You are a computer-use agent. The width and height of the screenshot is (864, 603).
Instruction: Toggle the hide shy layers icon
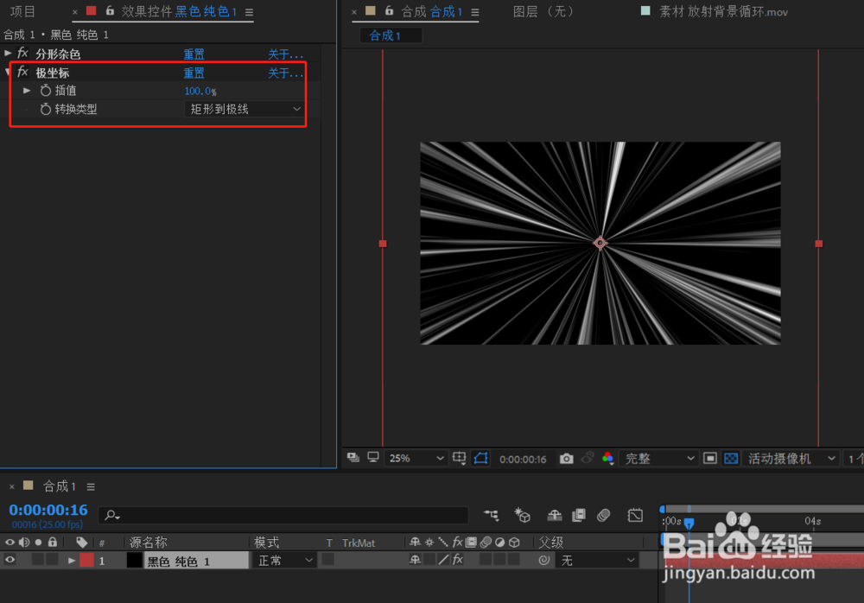coord(555,515)
